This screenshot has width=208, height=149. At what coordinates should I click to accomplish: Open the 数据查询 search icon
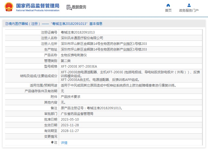point(69,8)
